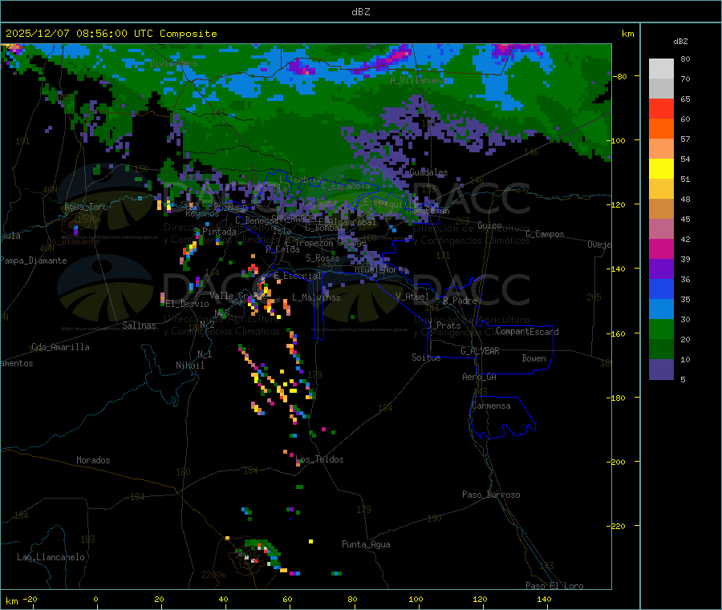Pick the lightest gray 70-80 dBZ legend swatch
Image resolution: width=722 pixels, height=610 pixels.
[x=661, y=69]
